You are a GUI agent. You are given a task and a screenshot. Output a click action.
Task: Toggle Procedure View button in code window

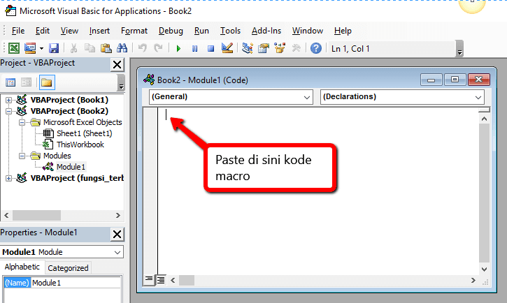[x=149, y=280]
